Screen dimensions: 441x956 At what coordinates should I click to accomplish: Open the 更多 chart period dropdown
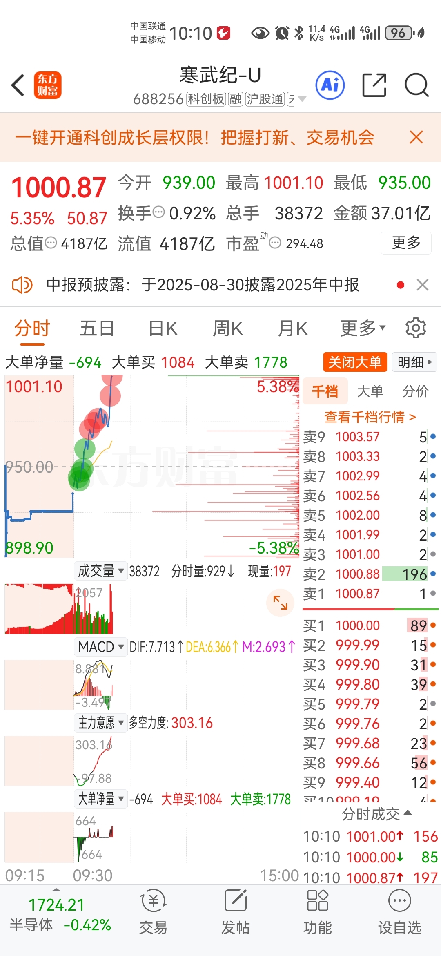(363, 328)
